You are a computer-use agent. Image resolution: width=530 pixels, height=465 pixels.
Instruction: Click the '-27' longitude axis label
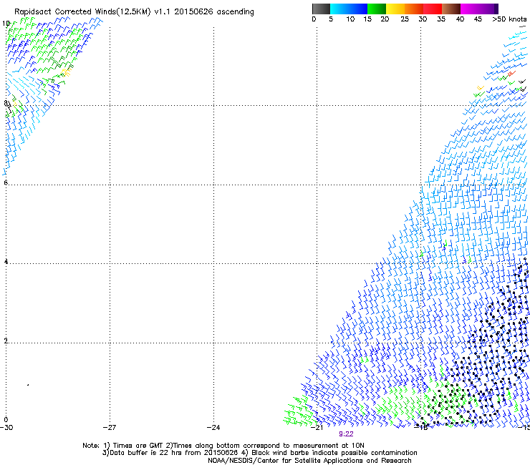[110, 427]
